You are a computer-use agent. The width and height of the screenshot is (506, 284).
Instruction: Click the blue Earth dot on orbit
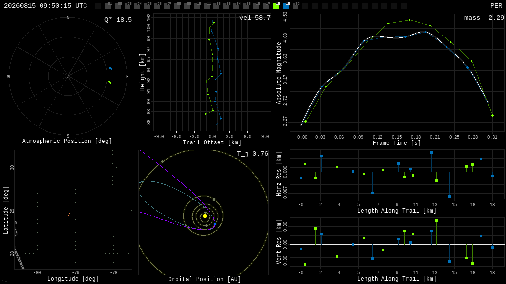tap(215, 224)
